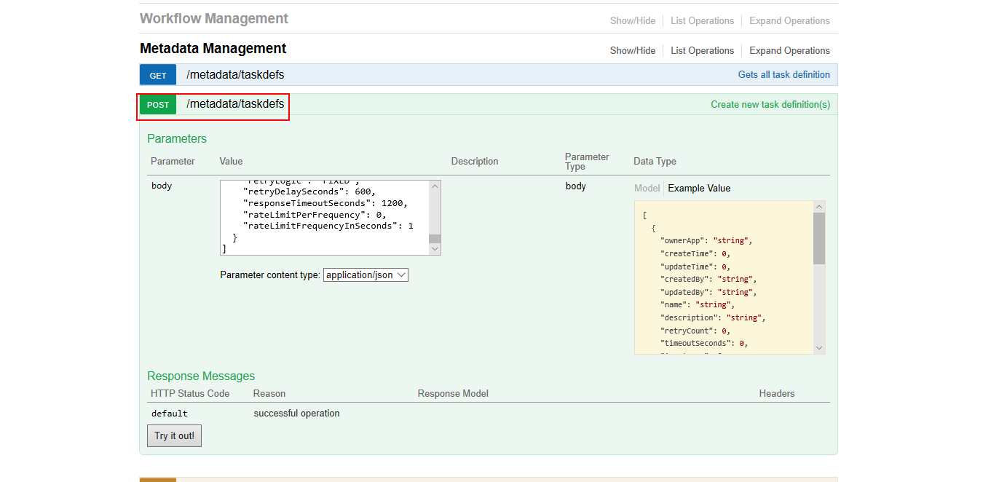Click the 'Description' column header
This screenshot has width=991, height=482.
[475, 162]
